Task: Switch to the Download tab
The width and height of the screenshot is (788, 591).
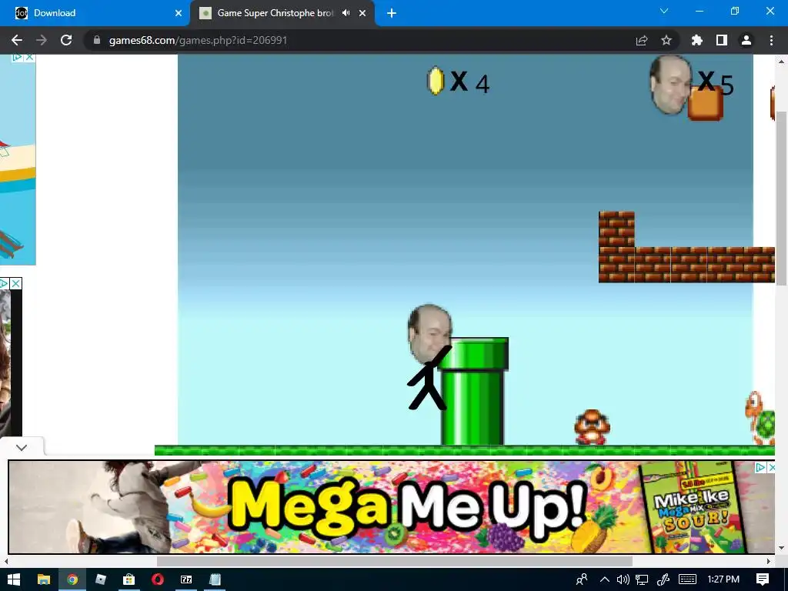Action: (x=95, y=13)
